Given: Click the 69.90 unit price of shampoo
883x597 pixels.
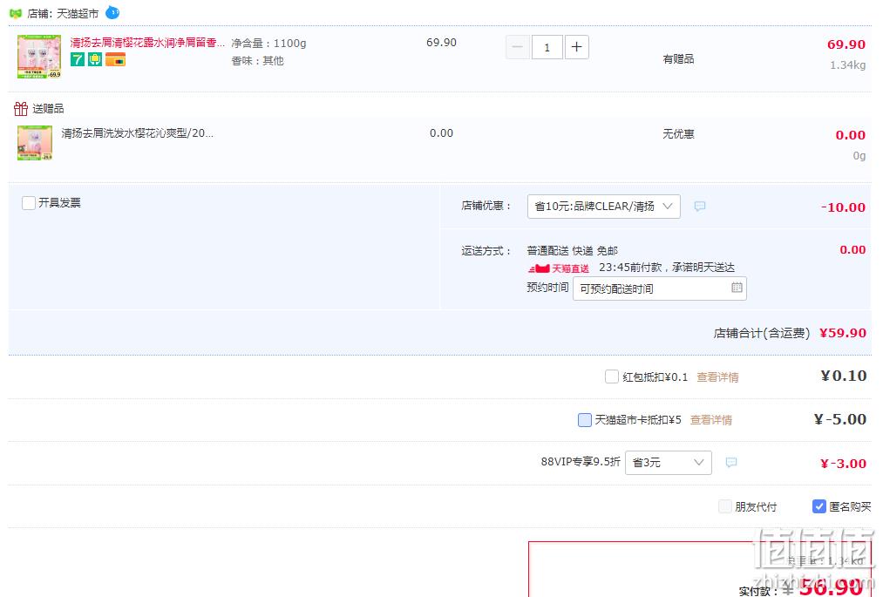Looking at the screenshot, I should pyautogui.click(x=441, y=43).
